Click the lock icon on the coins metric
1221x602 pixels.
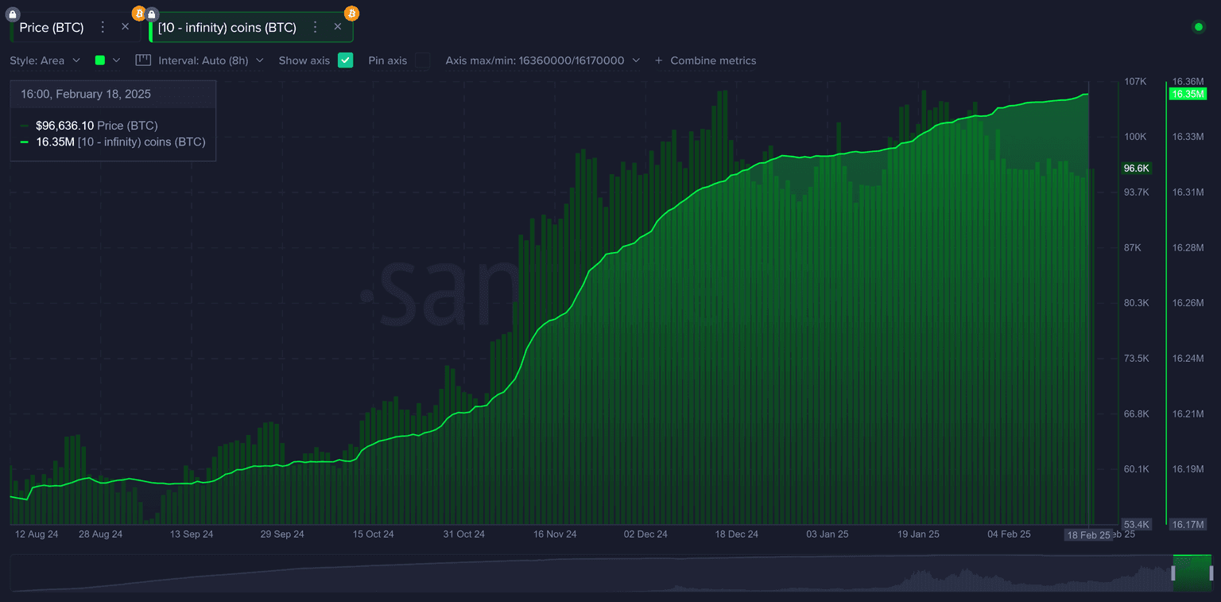pyautogui.click(x=152, y=14)
